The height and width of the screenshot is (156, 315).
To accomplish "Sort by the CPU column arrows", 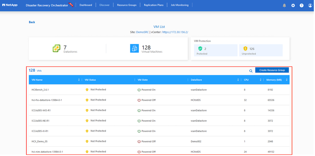I will (x=260, y=80).
